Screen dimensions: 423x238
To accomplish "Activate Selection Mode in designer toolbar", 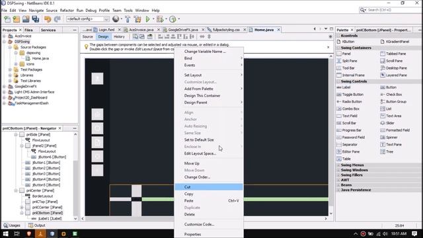I will (x=135, y=36).
